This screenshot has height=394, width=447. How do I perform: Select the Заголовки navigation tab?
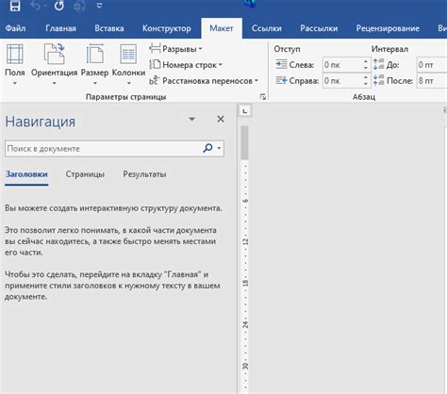pyautogui.click(x=26, y=174)
